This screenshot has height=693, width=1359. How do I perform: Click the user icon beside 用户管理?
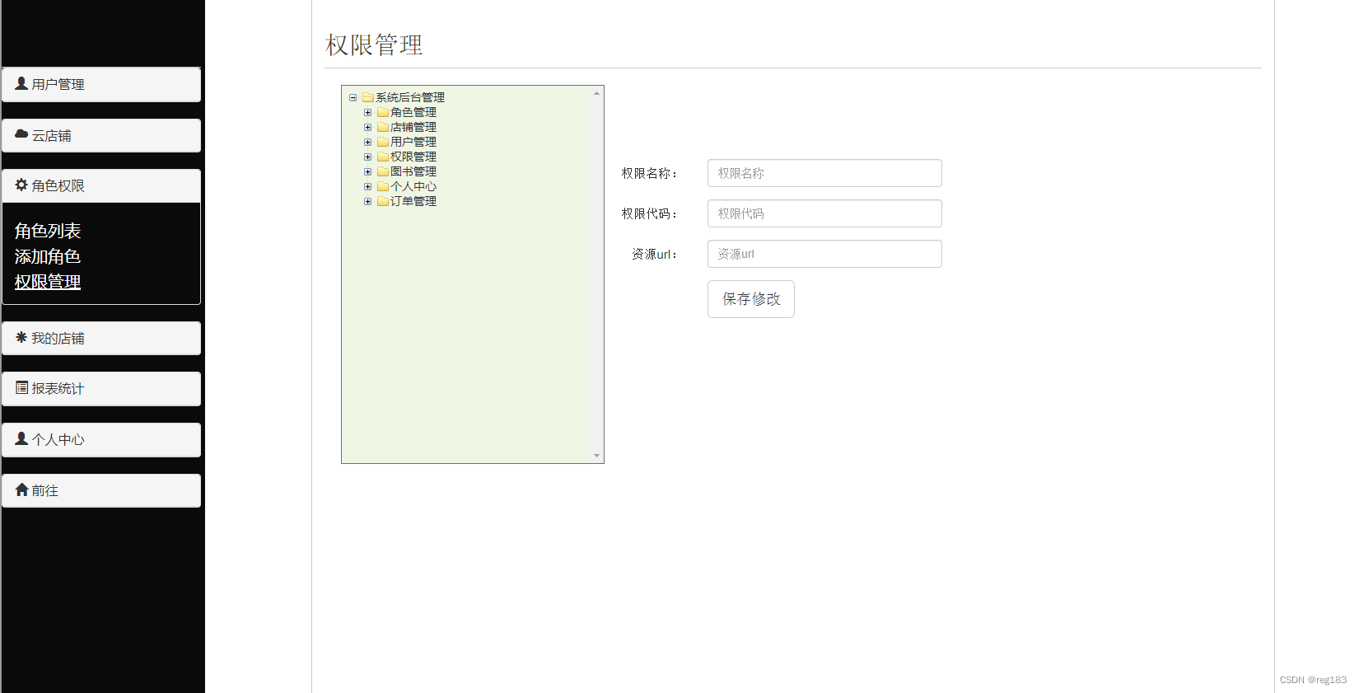[x=21, y=83]
